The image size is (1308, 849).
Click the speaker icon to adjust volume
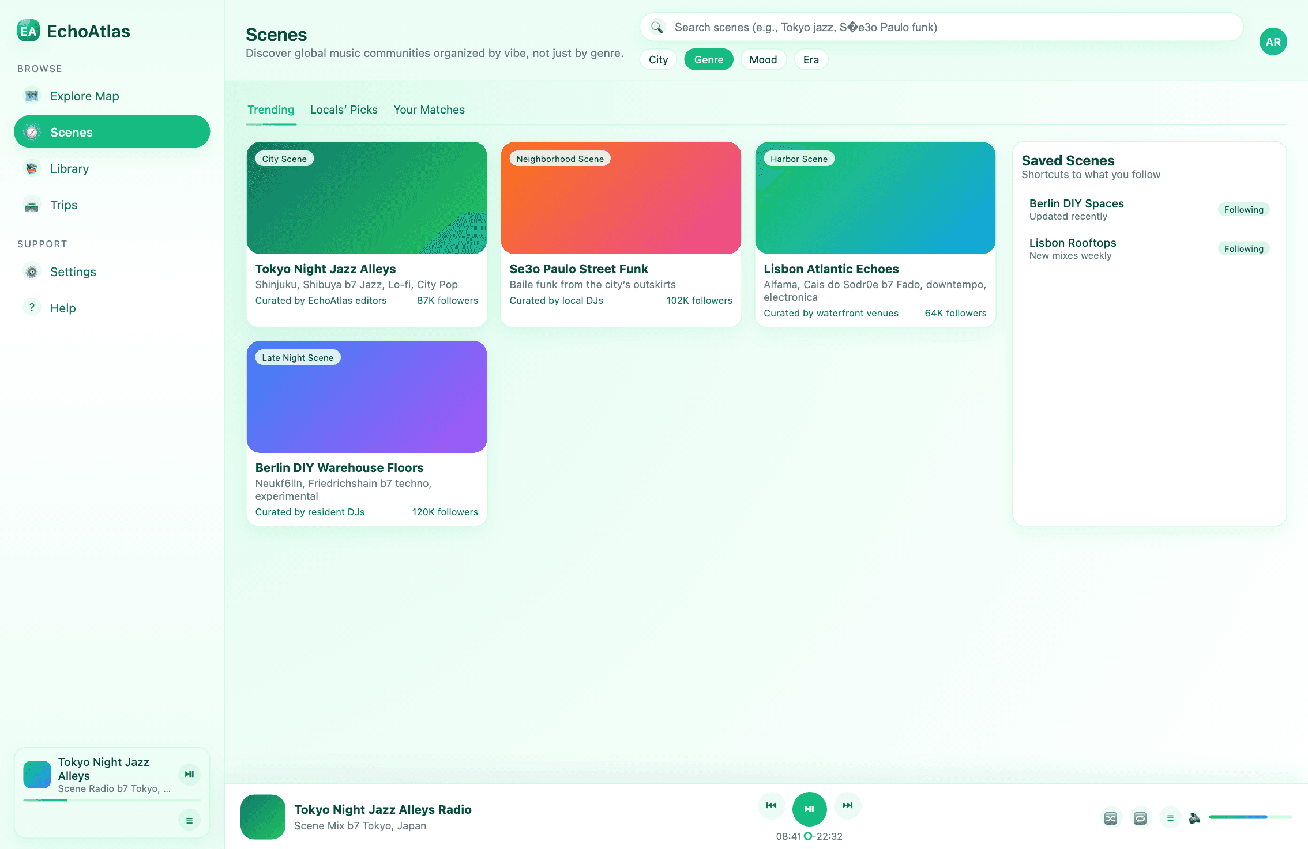click(1194, 818)
